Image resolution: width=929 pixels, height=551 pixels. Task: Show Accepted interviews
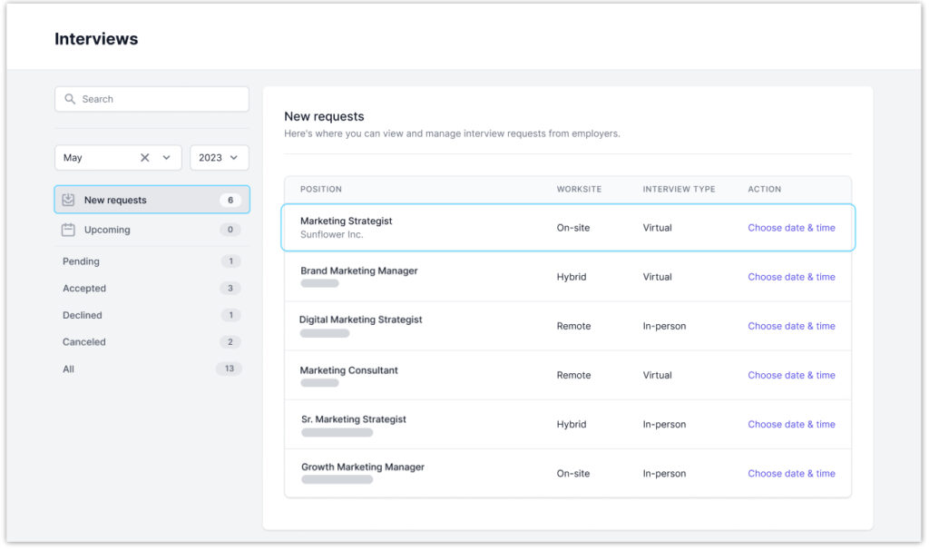pos(84,289)
